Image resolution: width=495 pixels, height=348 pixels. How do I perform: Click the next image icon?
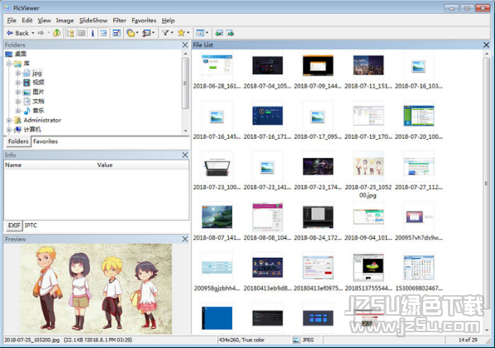pyautogui.click(x=230, y=33)
